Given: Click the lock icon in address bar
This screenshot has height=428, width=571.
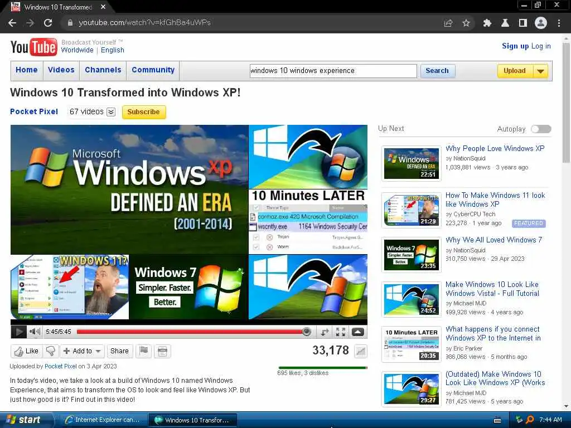Looking at the screenshot, I should pos(70,23).
